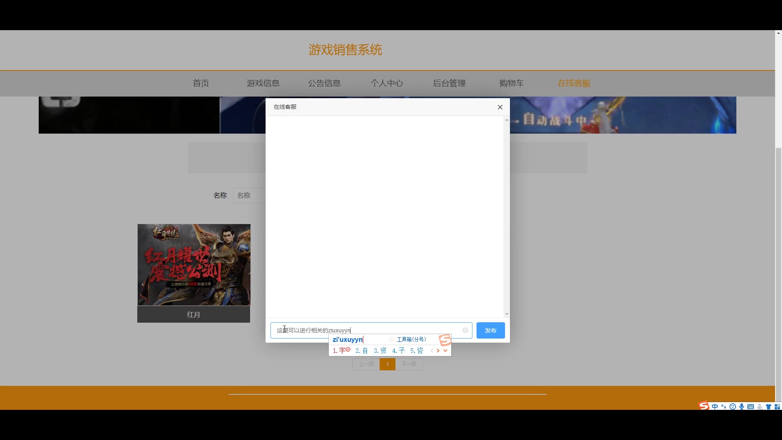
Task: Open 首页 navigation item
Action: [201, 83]
